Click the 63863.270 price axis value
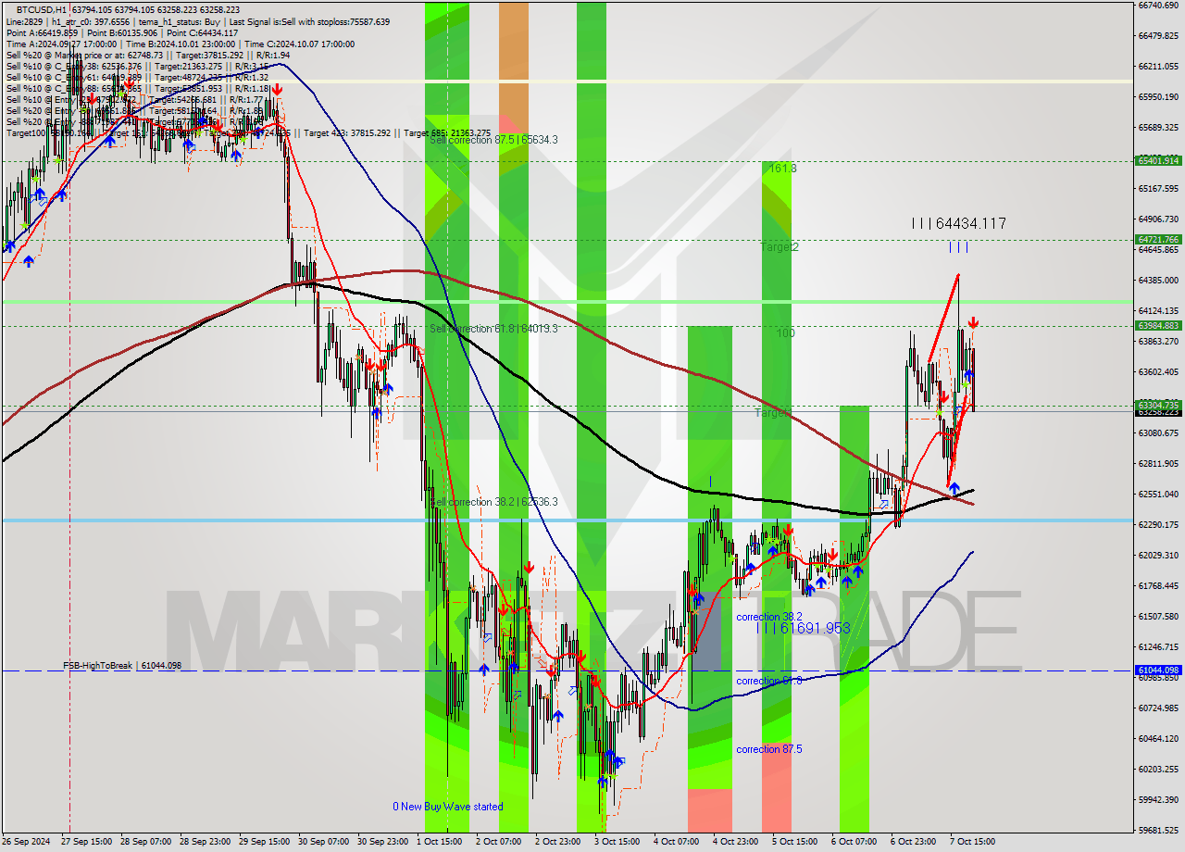This screenshot has height=852, width=1185. 1157,342
